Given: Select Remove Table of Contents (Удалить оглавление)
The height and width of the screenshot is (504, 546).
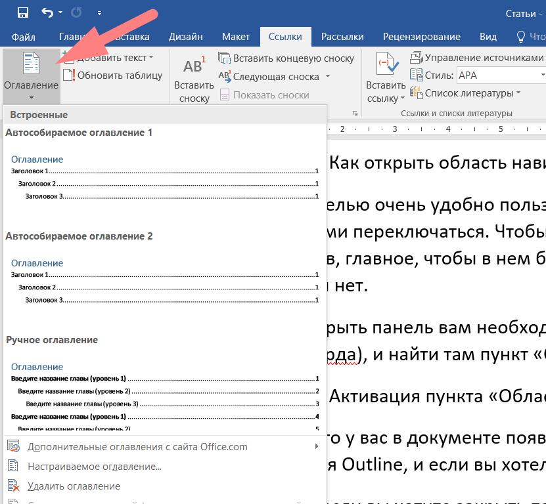Looking at the screenshot, I should point(74,486).
